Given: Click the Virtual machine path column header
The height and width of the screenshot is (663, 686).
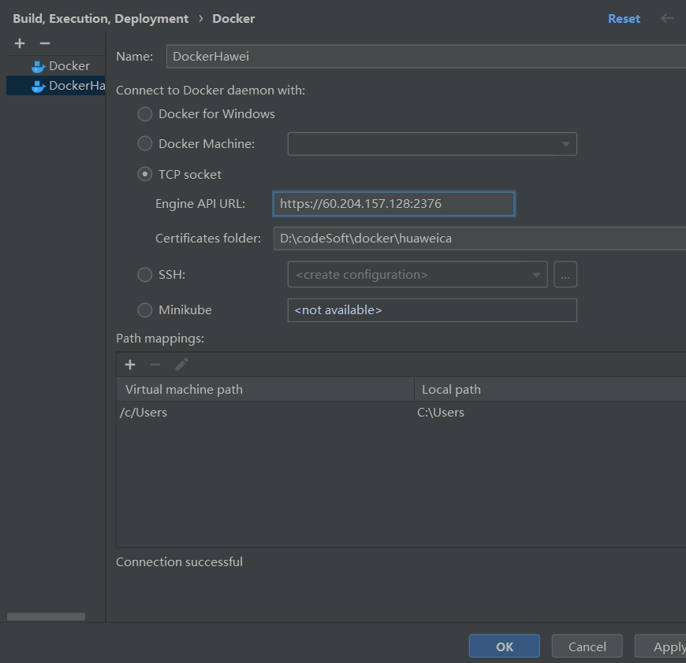Looking at the screenshot, I should point(265,390).
